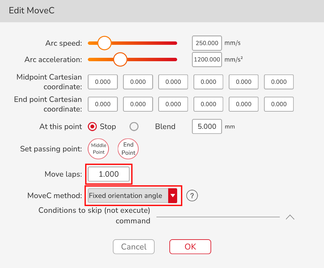Image resolution: width=324 pixels, height=268 pixels.
Task: Click the Arc acceleration 1200.000 input field
Action: (207, 60)
